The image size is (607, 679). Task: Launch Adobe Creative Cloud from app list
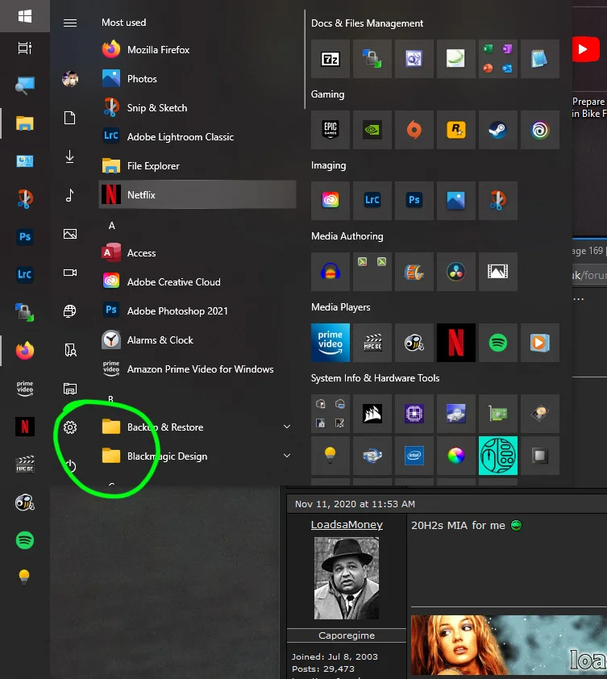[x=197, y=282]
